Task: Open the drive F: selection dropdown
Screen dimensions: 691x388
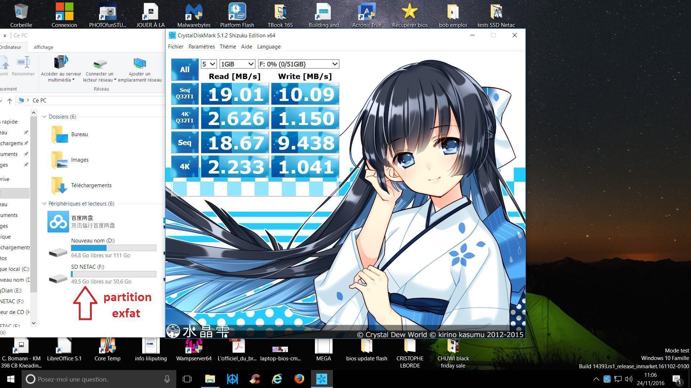Action: [298, 64]
